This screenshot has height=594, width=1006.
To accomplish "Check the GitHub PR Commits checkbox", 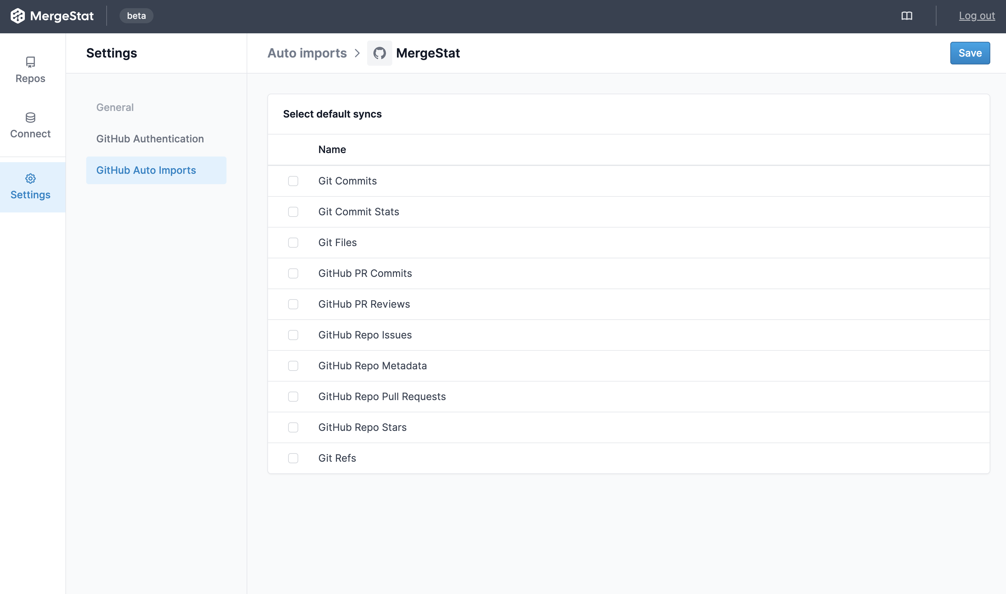I will point(293,274).
